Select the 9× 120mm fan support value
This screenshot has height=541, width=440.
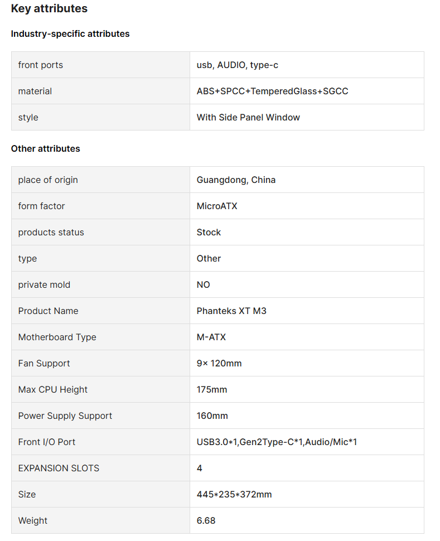[x=219, y=364]
